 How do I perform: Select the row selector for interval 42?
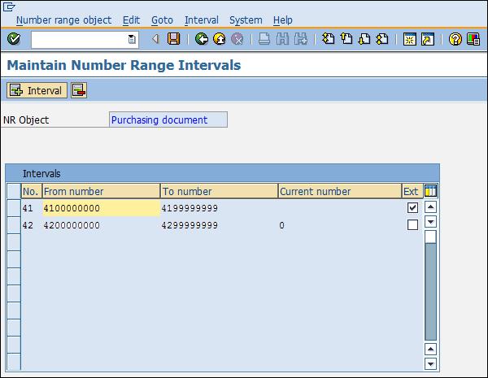pyautogui.click(x=14, y=225)
